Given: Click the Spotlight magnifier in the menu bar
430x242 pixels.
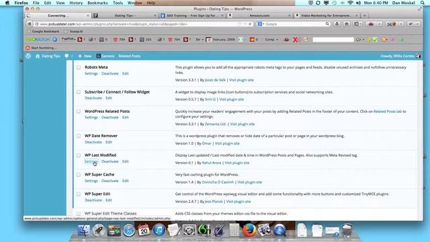Looking at the screenshot, I should (423, 3).
